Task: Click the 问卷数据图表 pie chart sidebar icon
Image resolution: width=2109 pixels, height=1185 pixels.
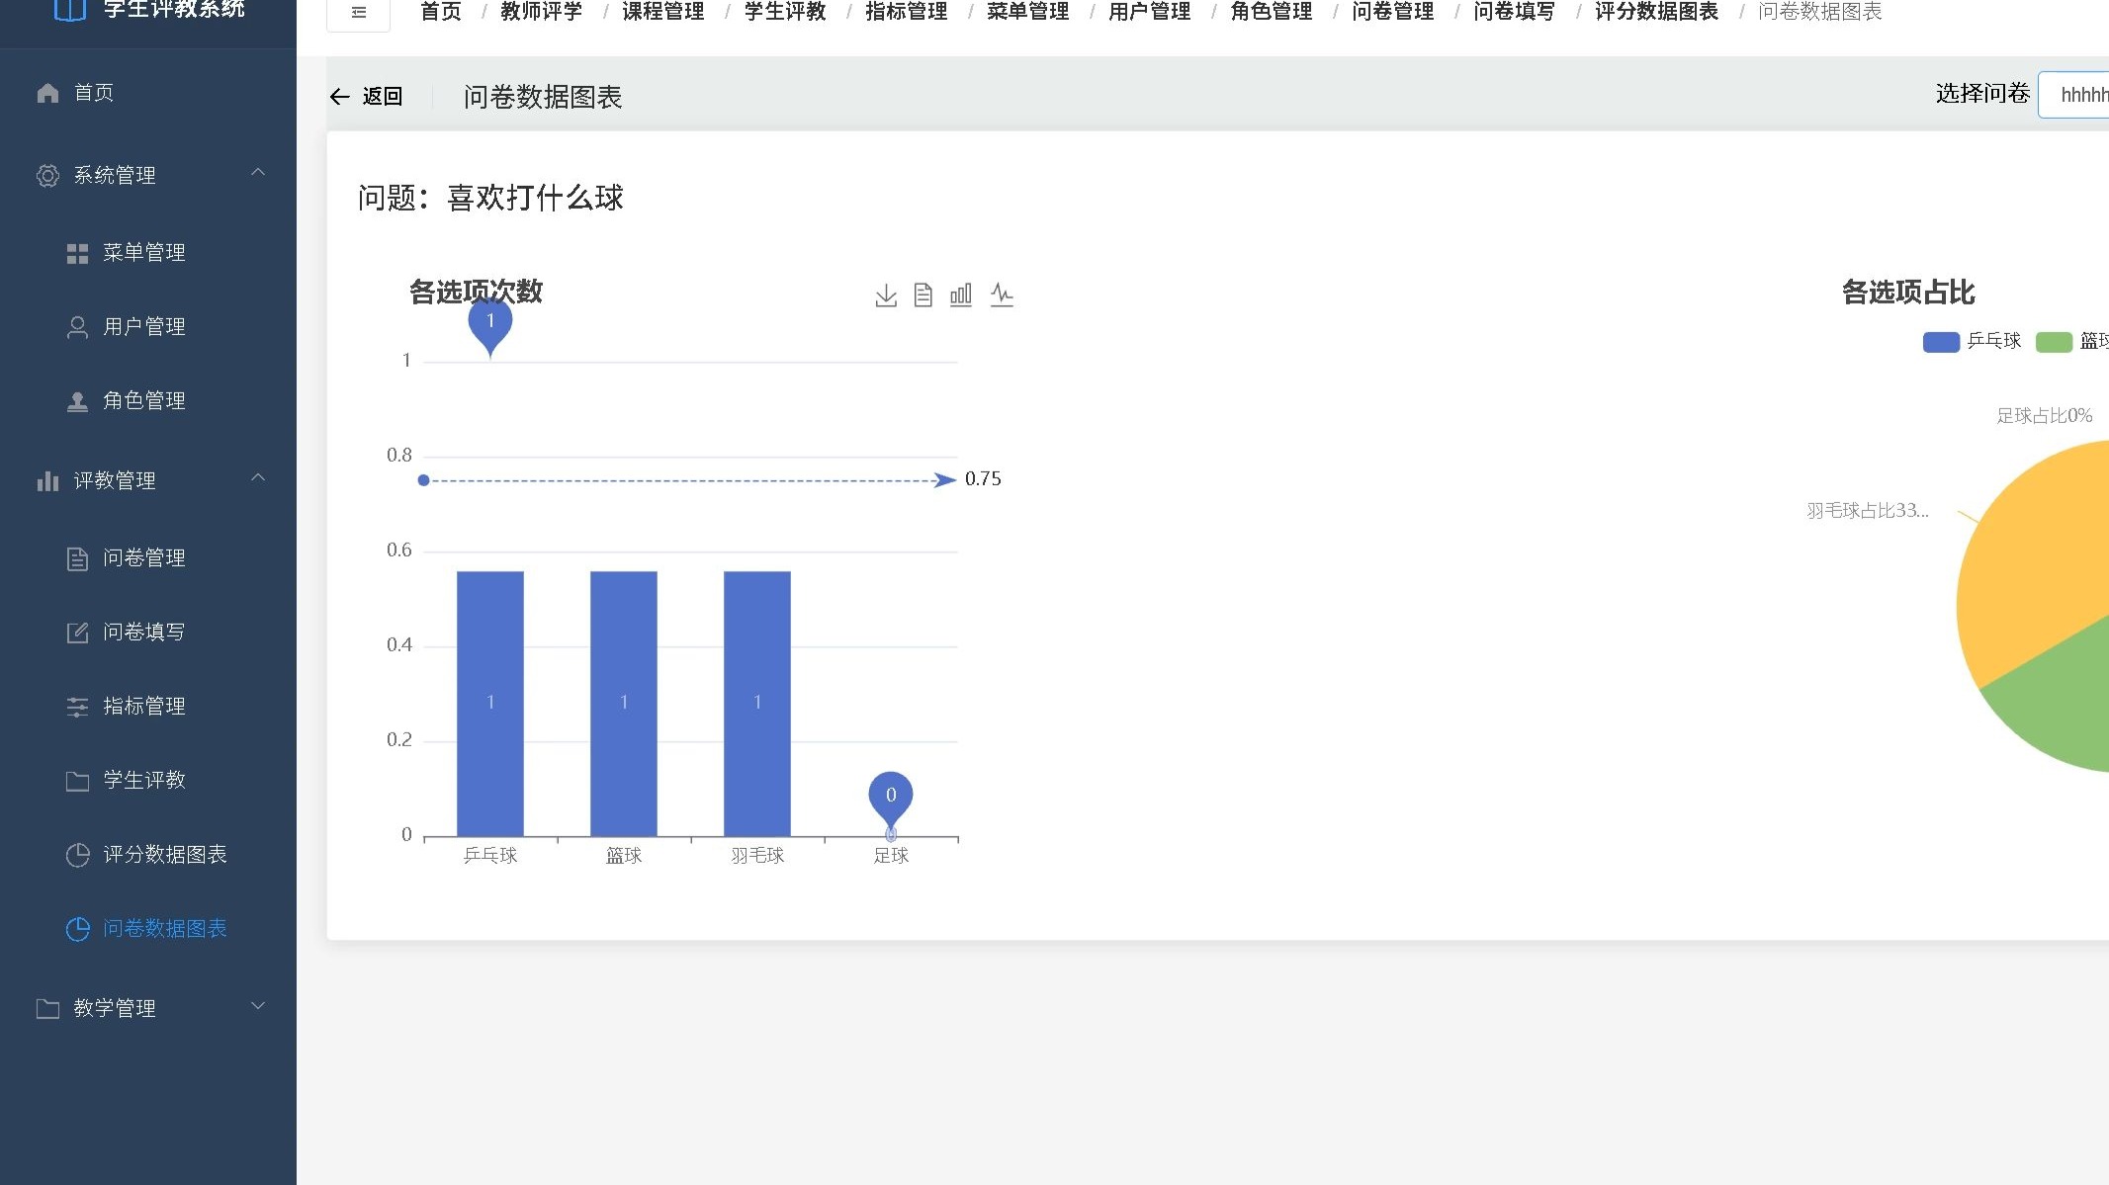Action: 78,929
